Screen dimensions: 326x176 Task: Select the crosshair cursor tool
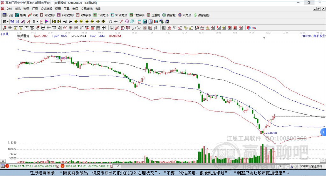pyautogui.click(x=116, y=22)
